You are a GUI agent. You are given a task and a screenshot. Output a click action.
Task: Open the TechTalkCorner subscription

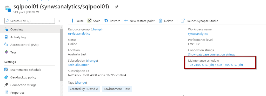[x=78, y=65]
